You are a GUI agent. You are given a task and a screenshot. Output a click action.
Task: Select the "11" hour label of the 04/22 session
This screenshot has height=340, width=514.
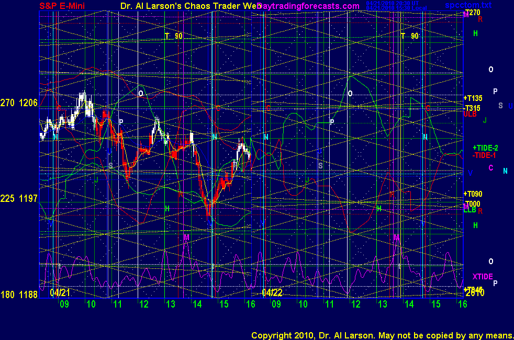pos(329,304)
